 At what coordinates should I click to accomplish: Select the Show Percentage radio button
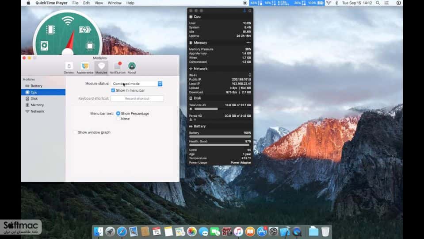point(118,113)
